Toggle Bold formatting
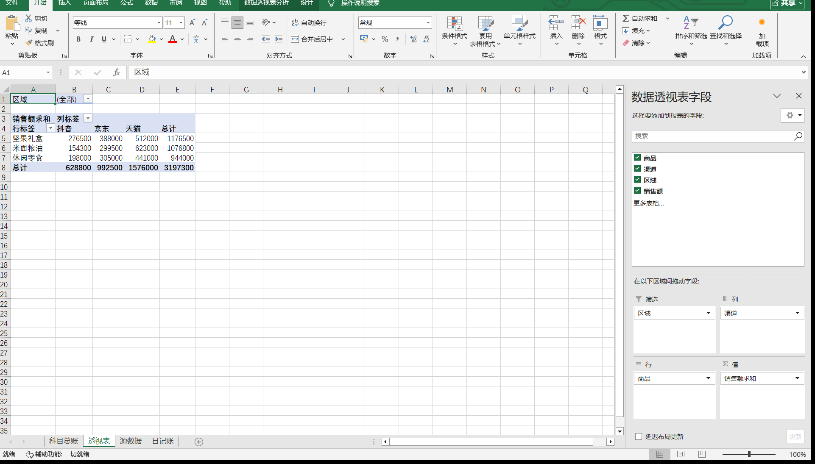Viewport: 815px width, 464px height. 78,39
